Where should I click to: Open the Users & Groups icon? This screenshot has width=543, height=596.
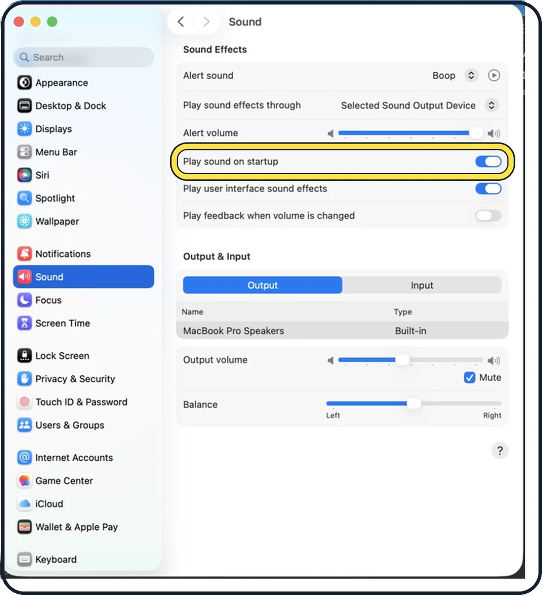(24, 425)
